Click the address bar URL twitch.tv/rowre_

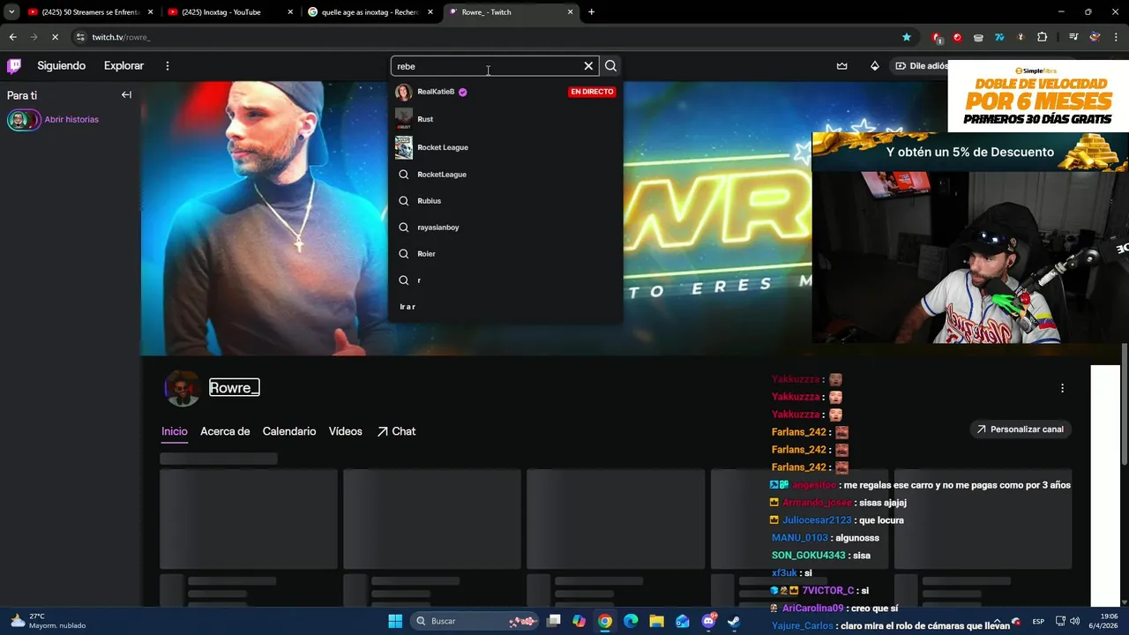121,37
